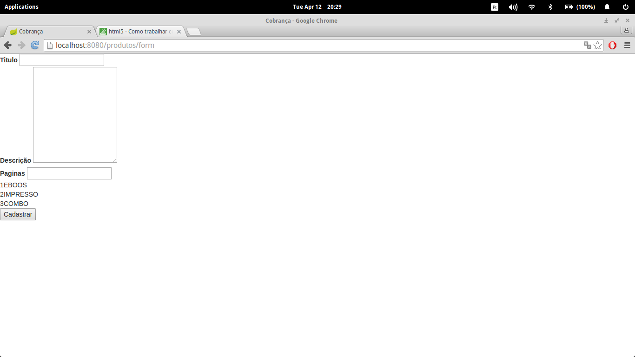Close the Chrome window

pos(628,20)
